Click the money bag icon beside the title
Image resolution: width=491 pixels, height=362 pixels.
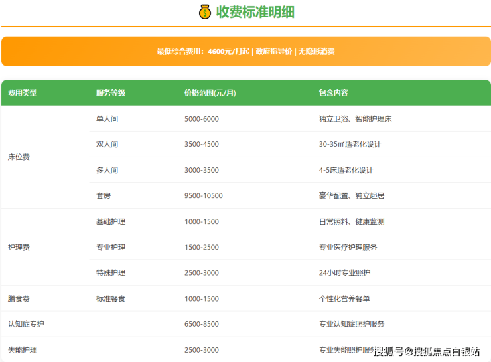pos(205,12)
